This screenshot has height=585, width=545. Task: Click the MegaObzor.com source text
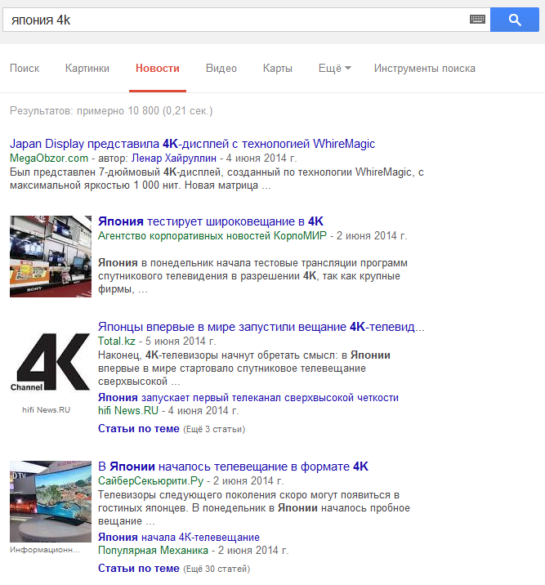[49, 159]
